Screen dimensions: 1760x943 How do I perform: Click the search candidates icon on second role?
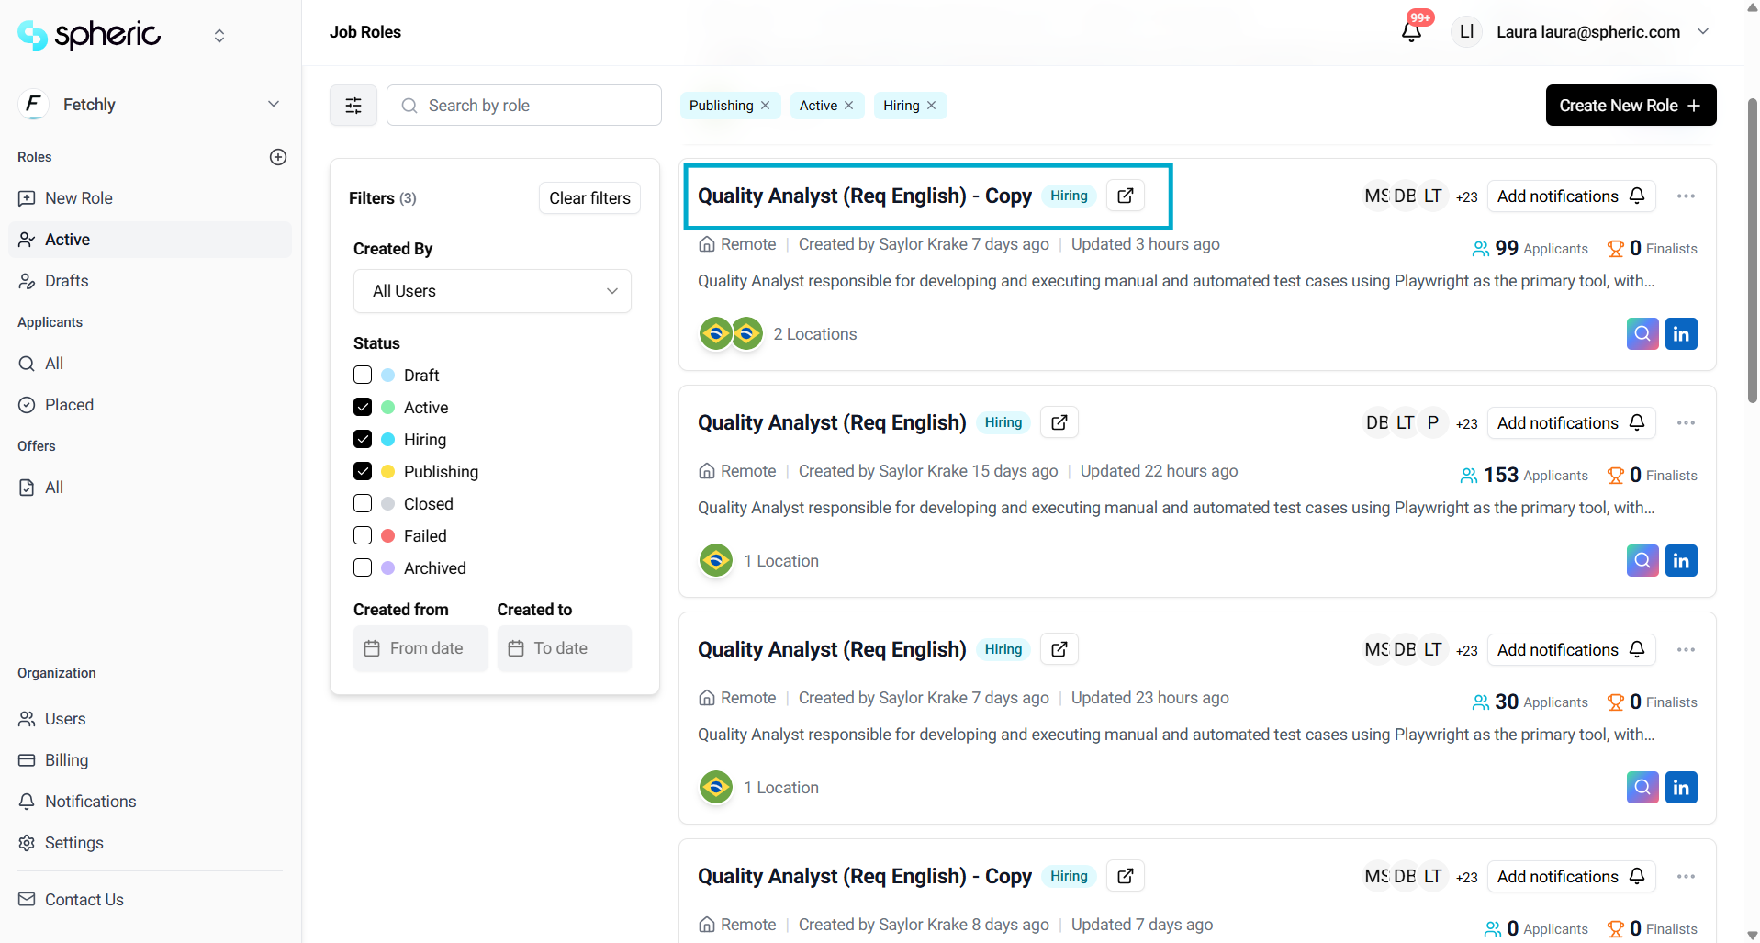[1642, 561]
